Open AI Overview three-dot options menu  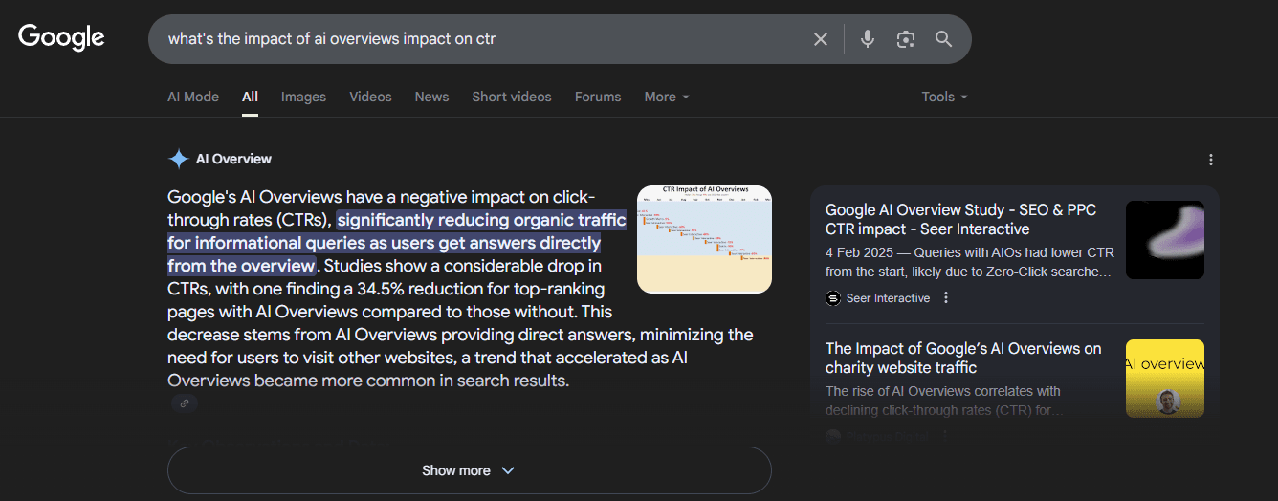(1211, 160)
